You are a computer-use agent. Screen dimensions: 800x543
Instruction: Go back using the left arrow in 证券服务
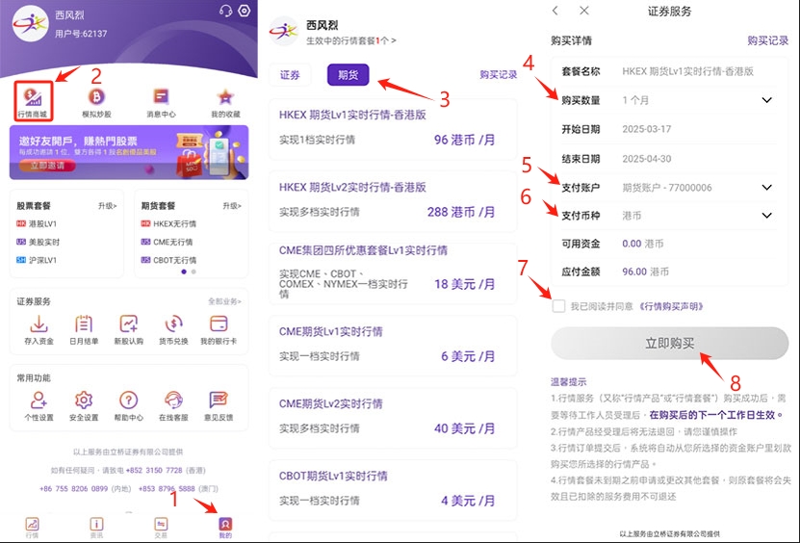555,11
